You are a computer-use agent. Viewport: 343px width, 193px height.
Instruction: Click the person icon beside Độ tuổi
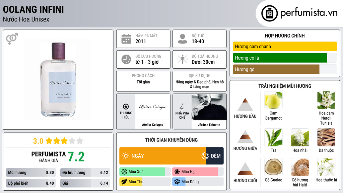[183, 39]
